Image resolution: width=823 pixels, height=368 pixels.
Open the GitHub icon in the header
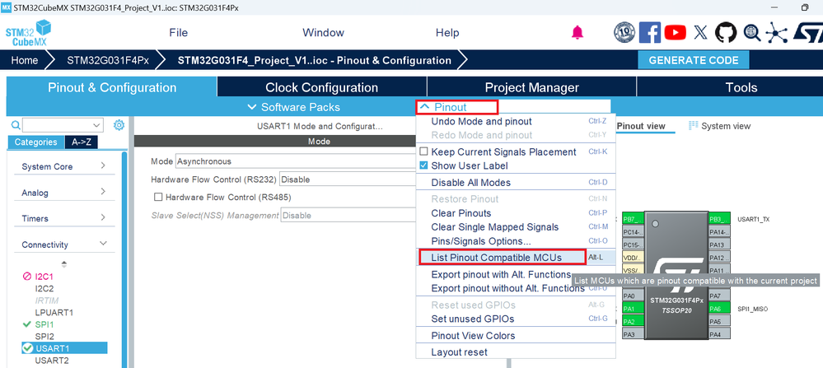tap(726, 32)
